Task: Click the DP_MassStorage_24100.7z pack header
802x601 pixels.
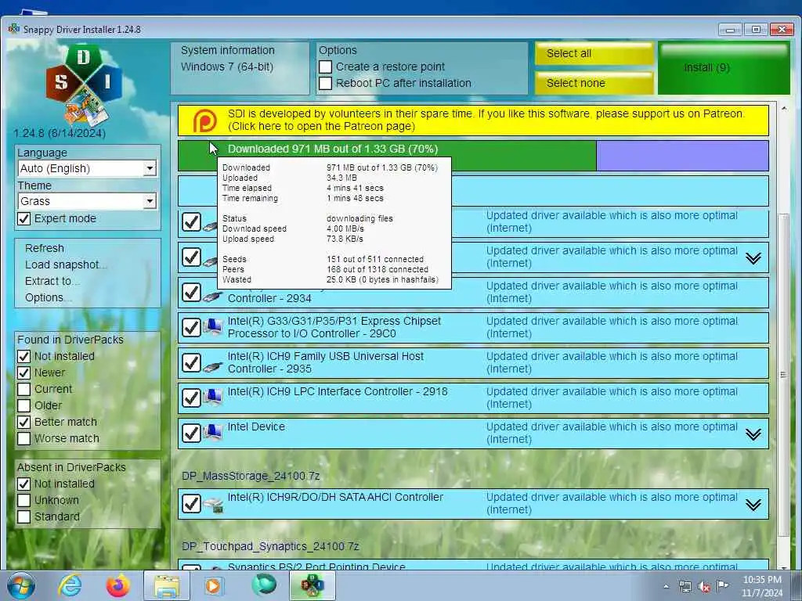Action: pyautogui.click(x=251, y=476)
